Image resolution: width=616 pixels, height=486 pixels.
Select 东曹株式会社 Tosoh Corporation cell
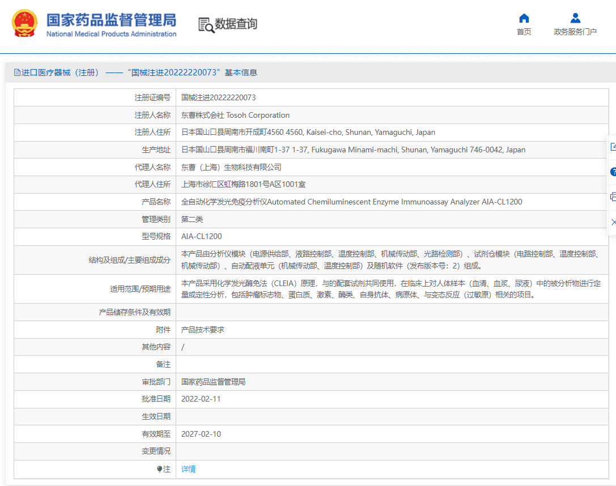(x=235, y=115)
